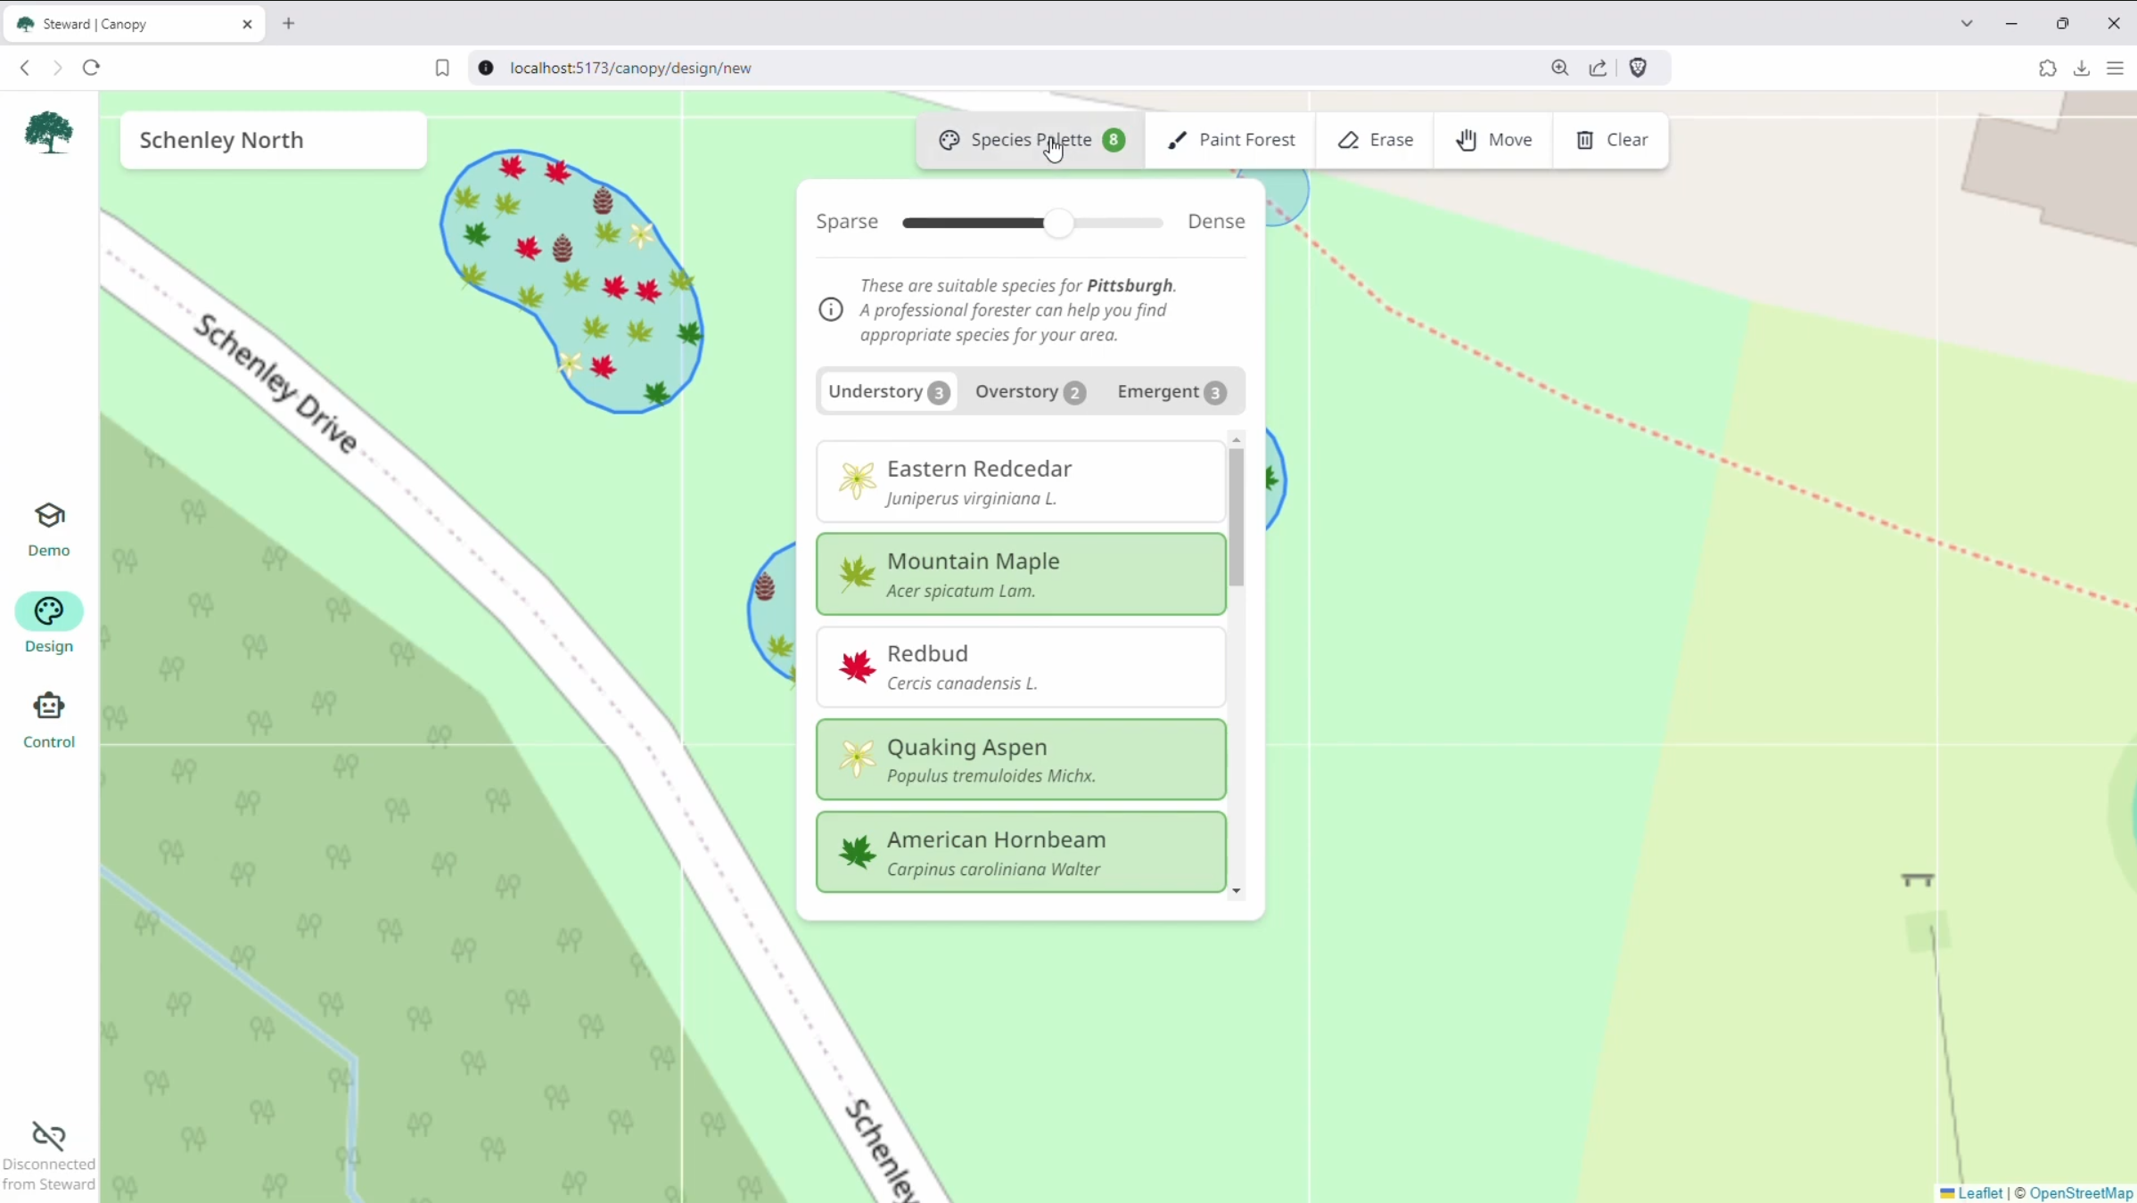Click the Disconnected from Steward indicator

(49, 1155)
